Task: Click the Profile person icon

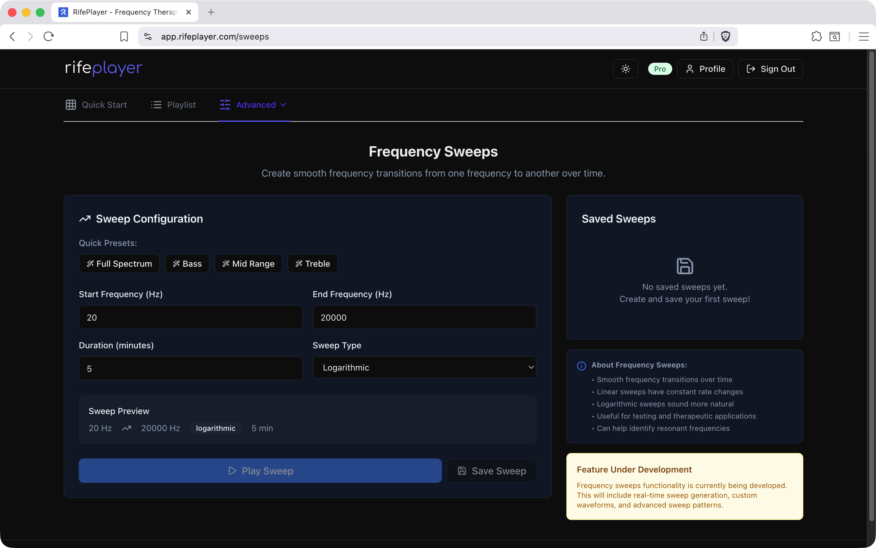Action: coord(690,69)
